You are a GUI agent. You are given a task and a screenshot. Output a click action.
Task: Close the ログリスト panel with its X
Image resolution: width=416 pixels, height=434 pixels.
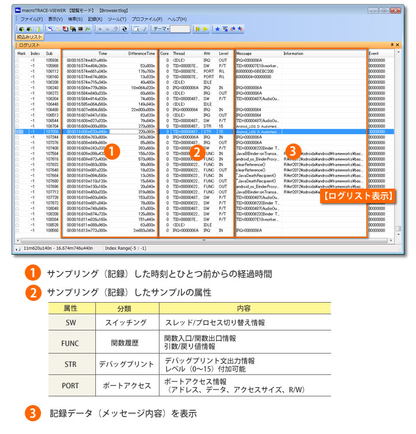(x=398, y=45)
